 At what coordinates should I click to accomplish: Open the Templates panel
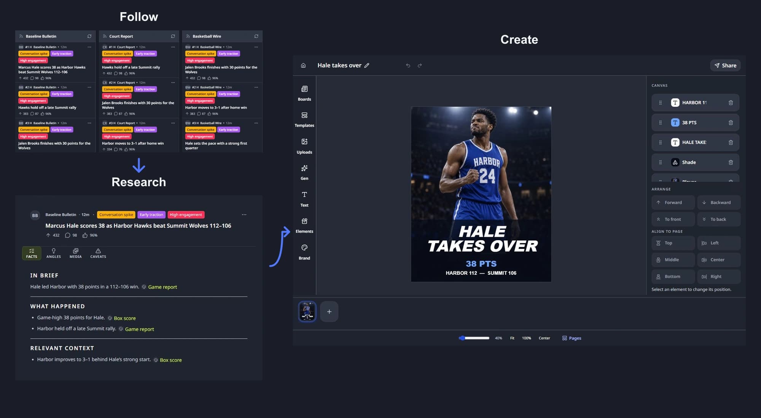pyautogui.click(x=304, y=119)
